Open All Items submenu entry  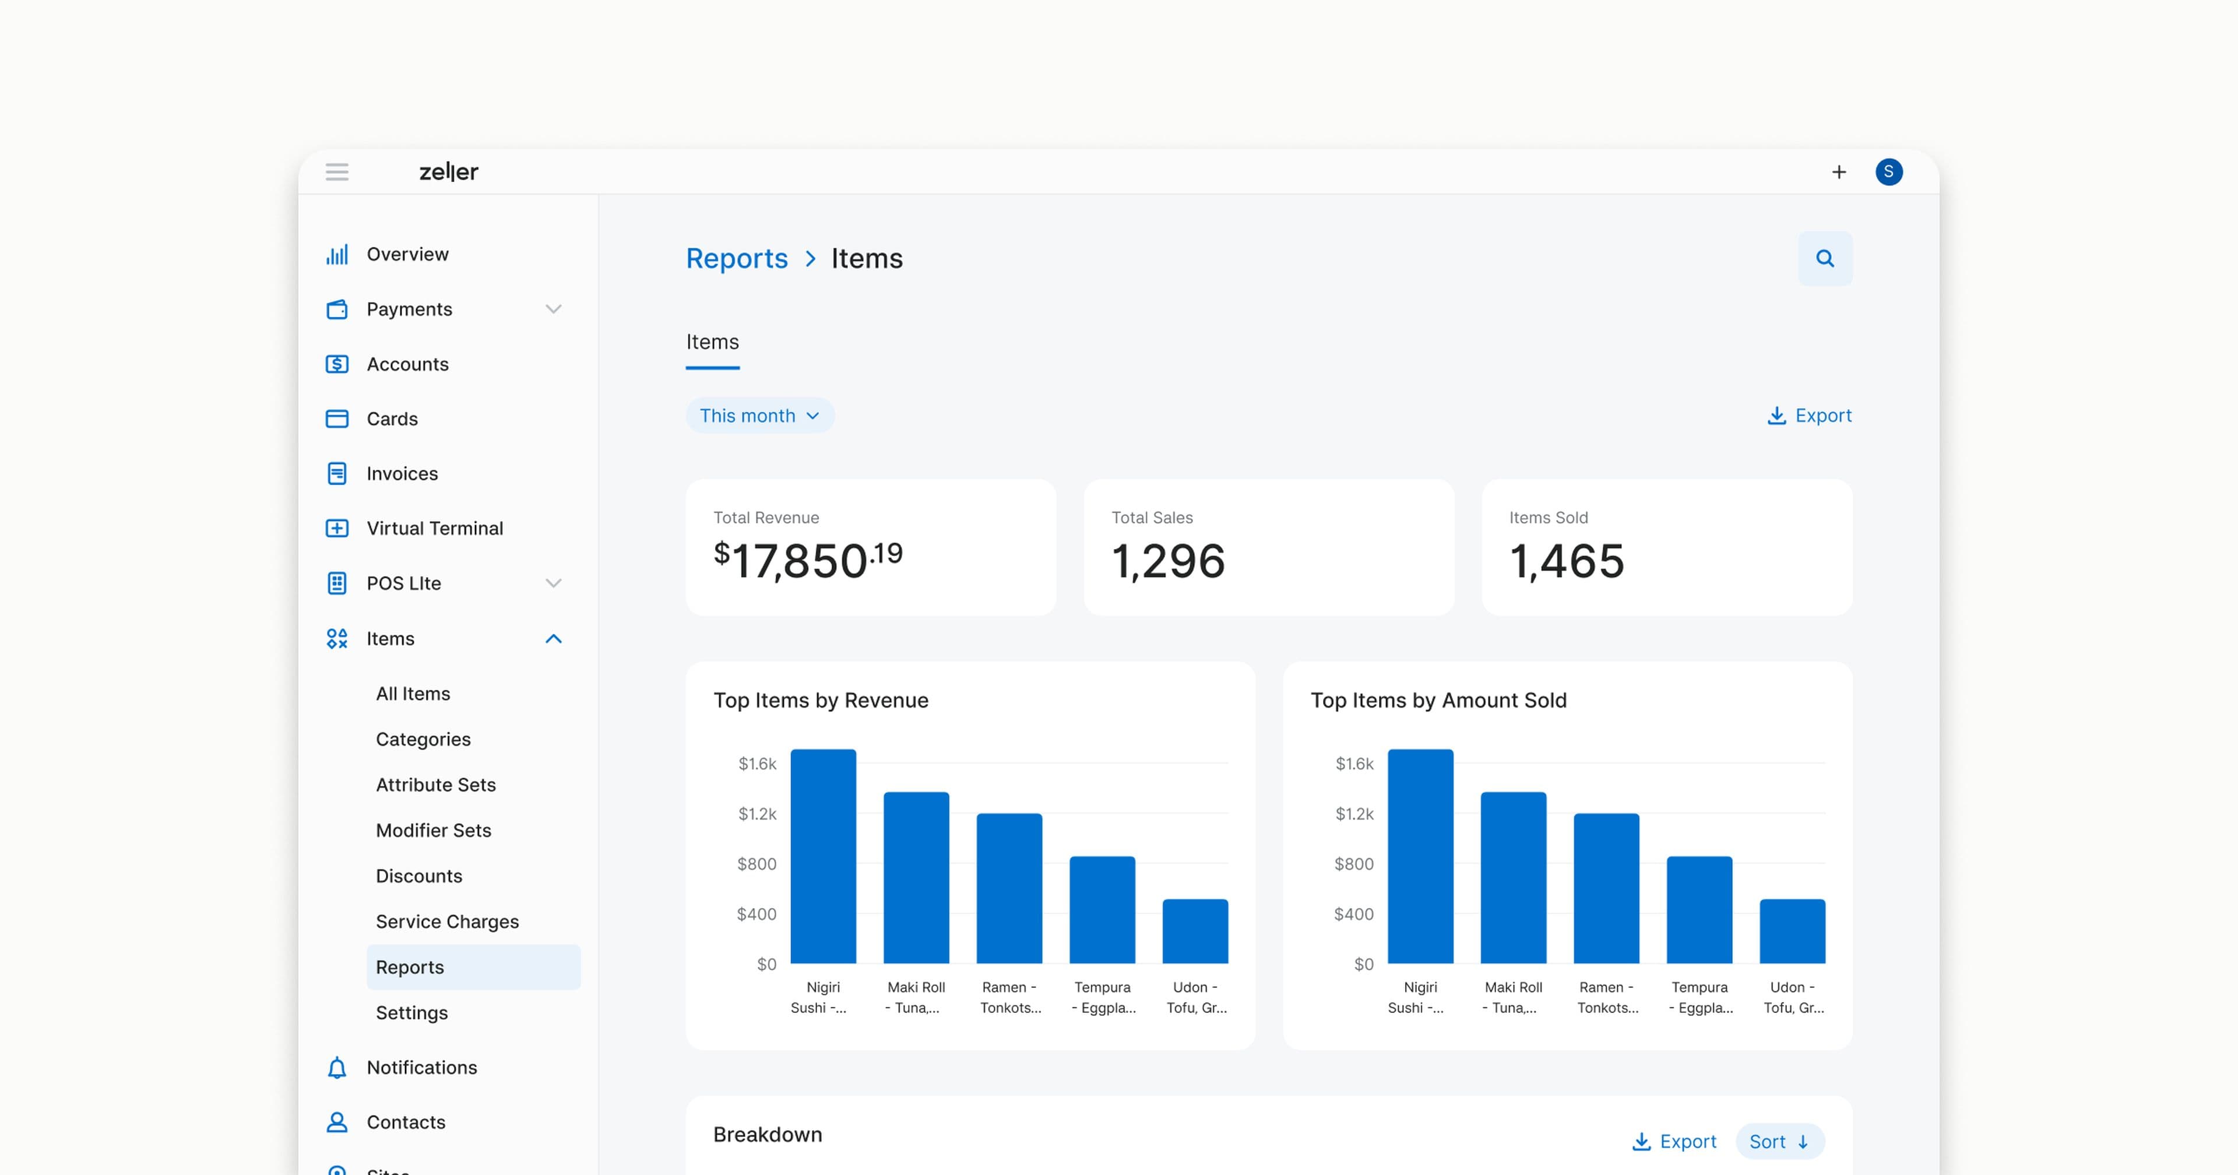point(413,694)
